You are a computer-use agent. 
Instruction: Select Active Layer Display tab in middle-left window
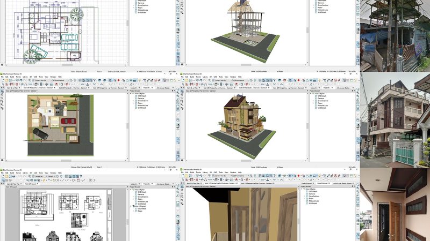(x=163, y=88)
